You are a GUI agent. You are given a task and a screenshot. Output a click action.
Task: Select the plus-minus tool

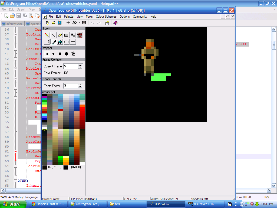point(73,42)
